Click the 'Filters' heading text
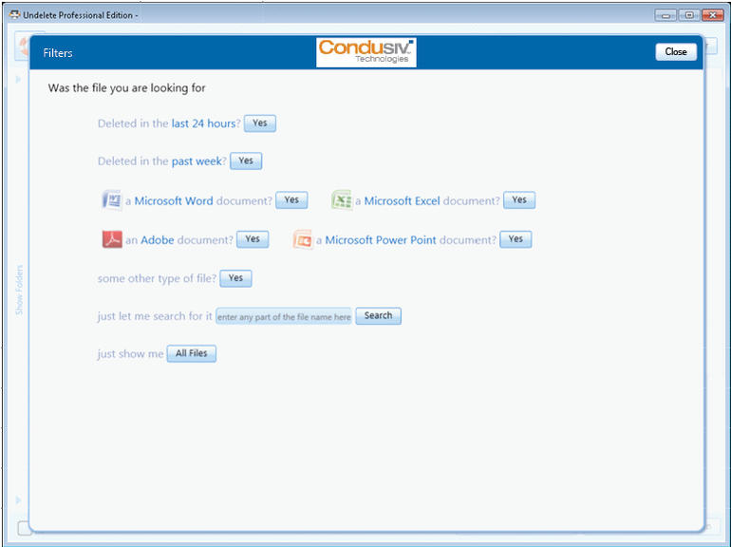 (58, 53)
